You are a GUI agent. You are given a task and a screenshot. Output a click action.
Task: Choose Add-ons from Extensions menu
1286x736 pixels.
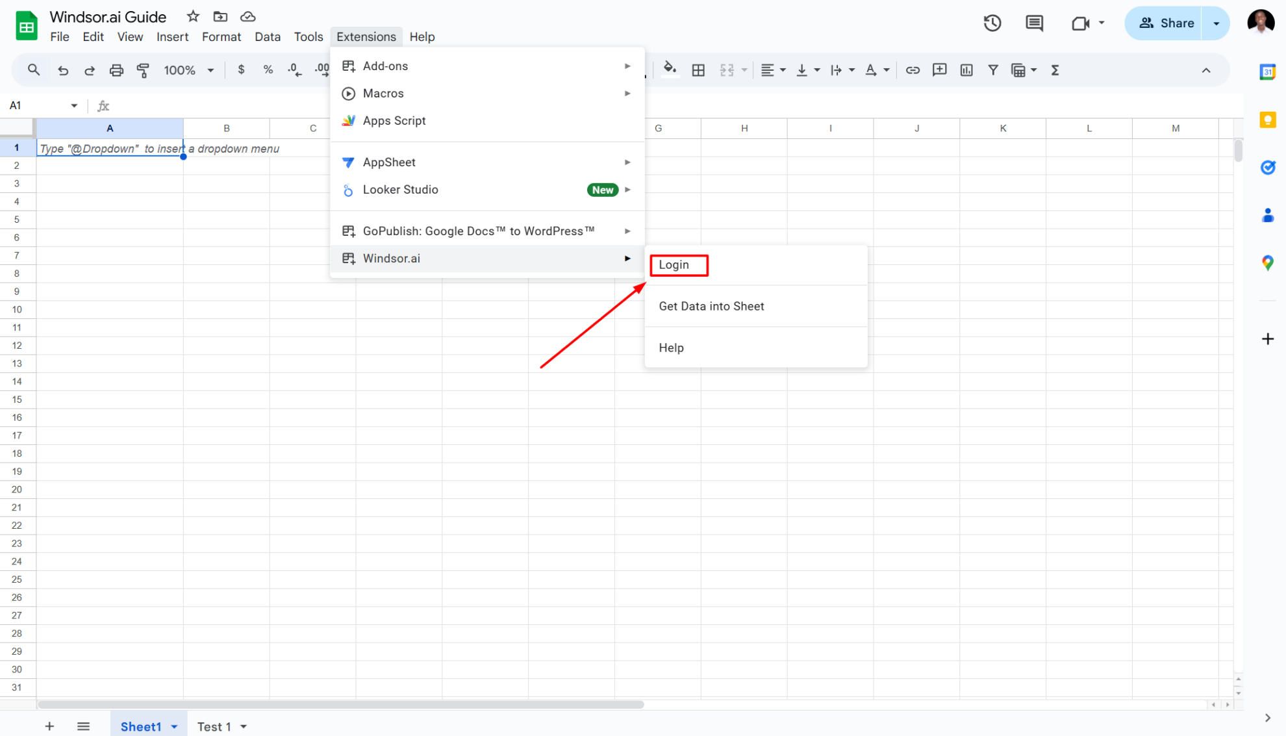tap(487, 66)
